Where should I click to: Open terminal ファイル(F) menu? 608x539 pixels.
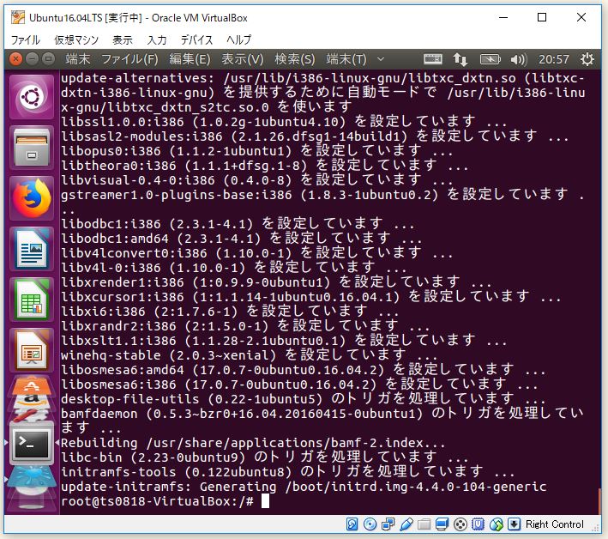click(129, 59)
